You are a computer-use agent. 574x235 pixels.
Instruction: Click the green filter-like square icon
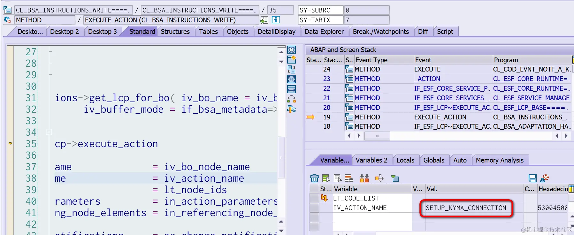coord(395,178)
